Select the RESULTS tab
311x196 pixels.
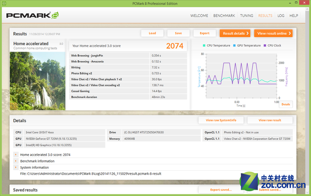tap(265, 16)
